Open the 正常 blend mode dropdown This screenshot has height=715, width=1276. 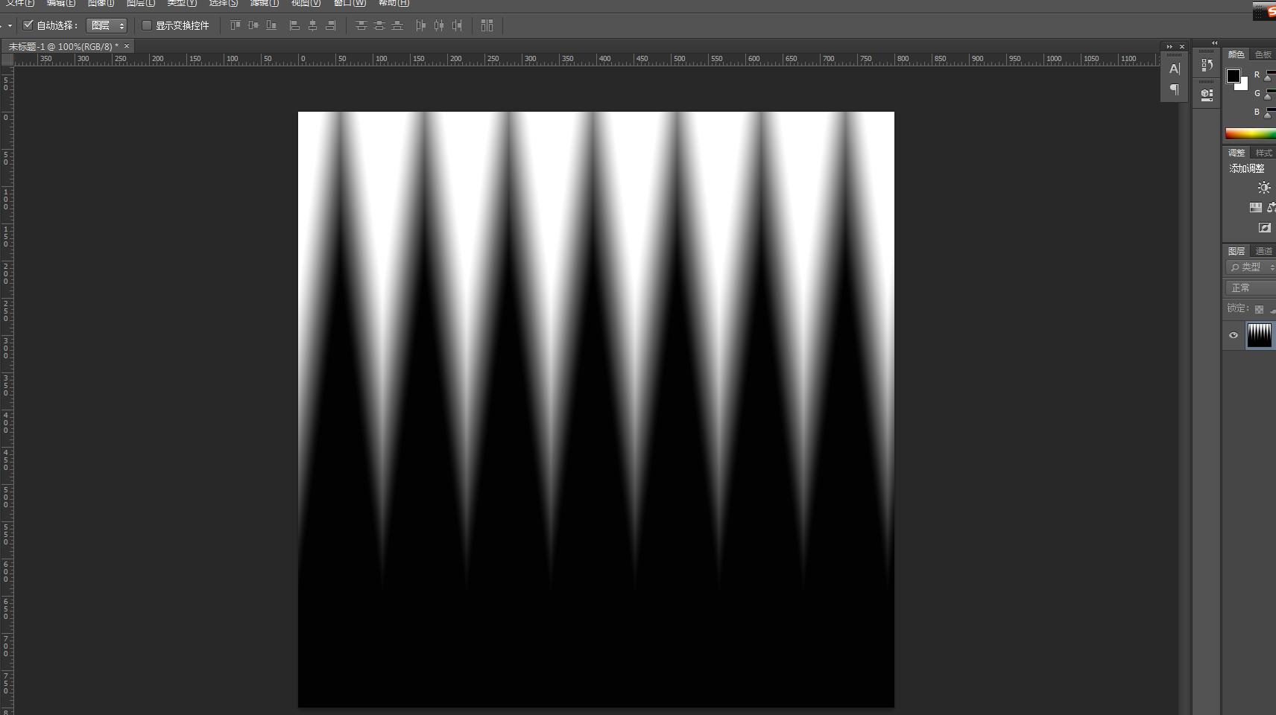click(1250, 287)
